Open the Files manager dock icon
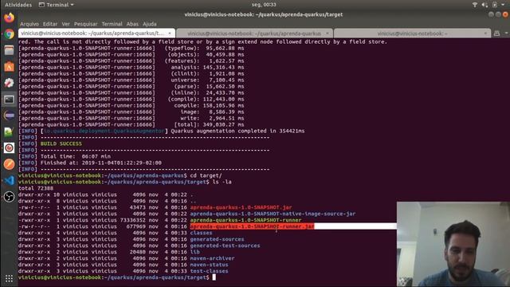This screenshot has width=510, height=287. (x=9, y=50)
